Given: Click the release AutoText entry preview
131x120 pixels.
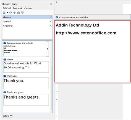Looking at the screenshot, I should coord(26,67).
